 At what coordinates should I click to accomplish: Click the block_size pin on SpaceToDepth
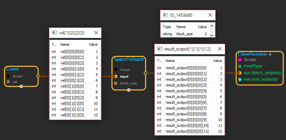coord(116,83)
